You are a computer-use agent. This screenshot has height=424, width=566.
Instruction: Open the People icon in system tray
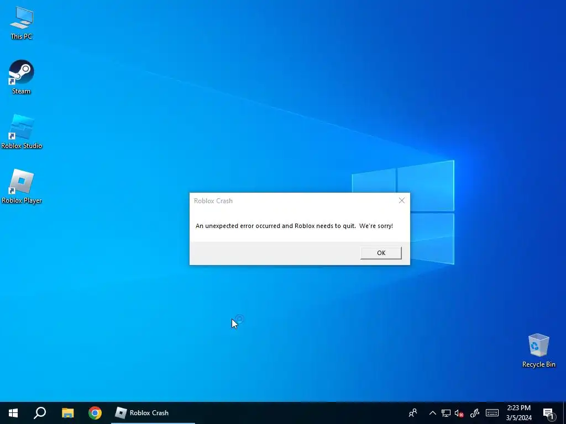point(413,413)
